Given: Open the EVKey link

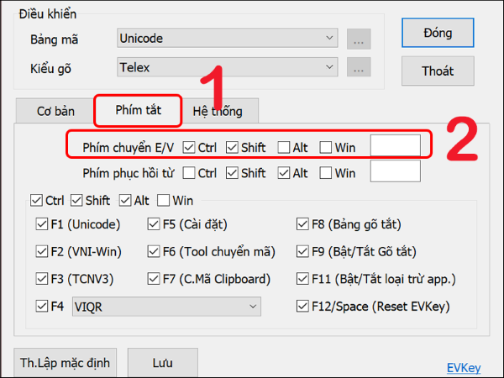Looking at the screenshot, I should (x=465, y=366).
